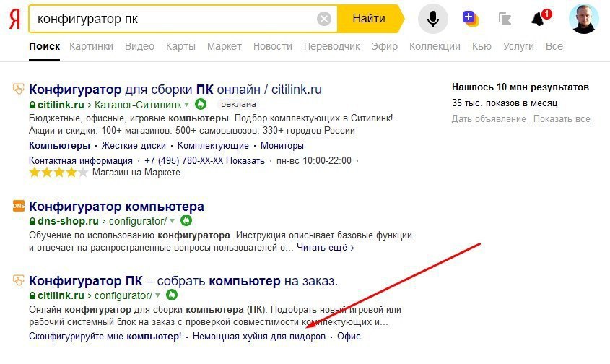
Task: Switch to the Карты tab
Action: [180, 46]
